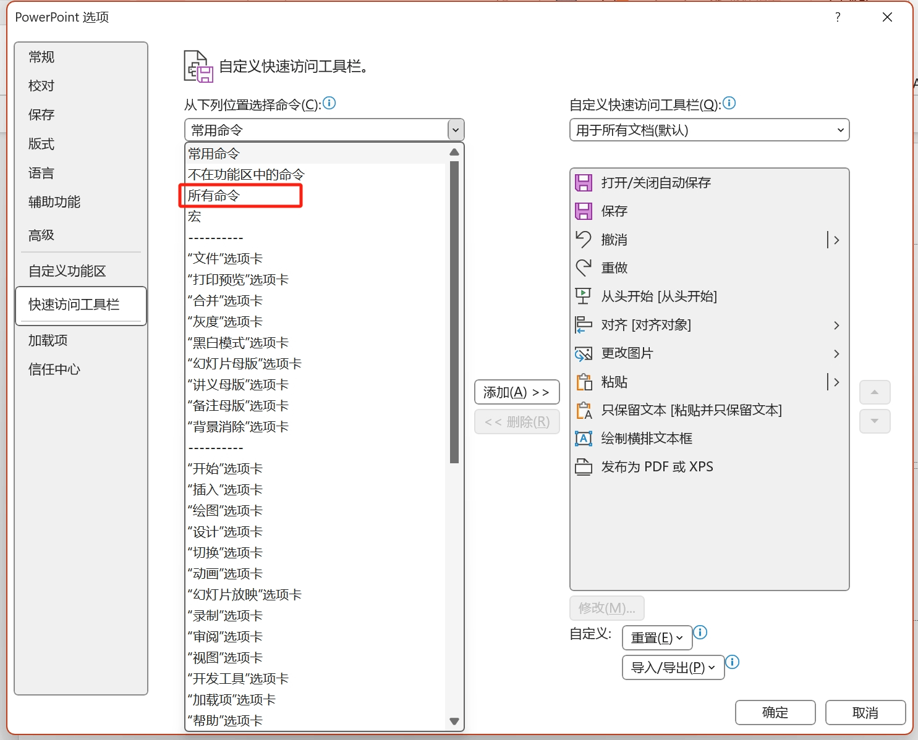The image size is (918, 740).
Task: Open the 导入/导出(P) dropdown button
Action: click(673, 668)
